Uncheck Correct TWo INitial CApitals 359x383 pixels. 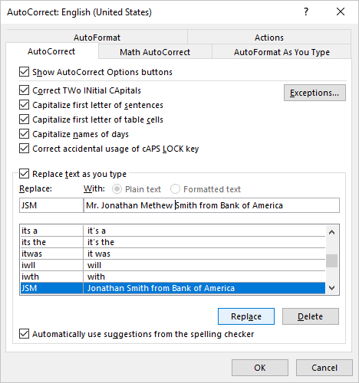pyautogui.click(x=24, y=90)
